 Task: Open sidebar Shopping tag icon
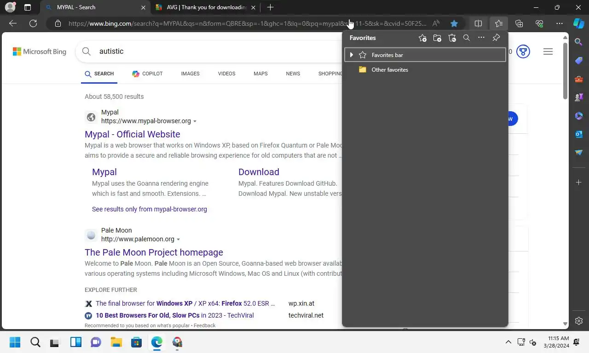click(579, 61)
